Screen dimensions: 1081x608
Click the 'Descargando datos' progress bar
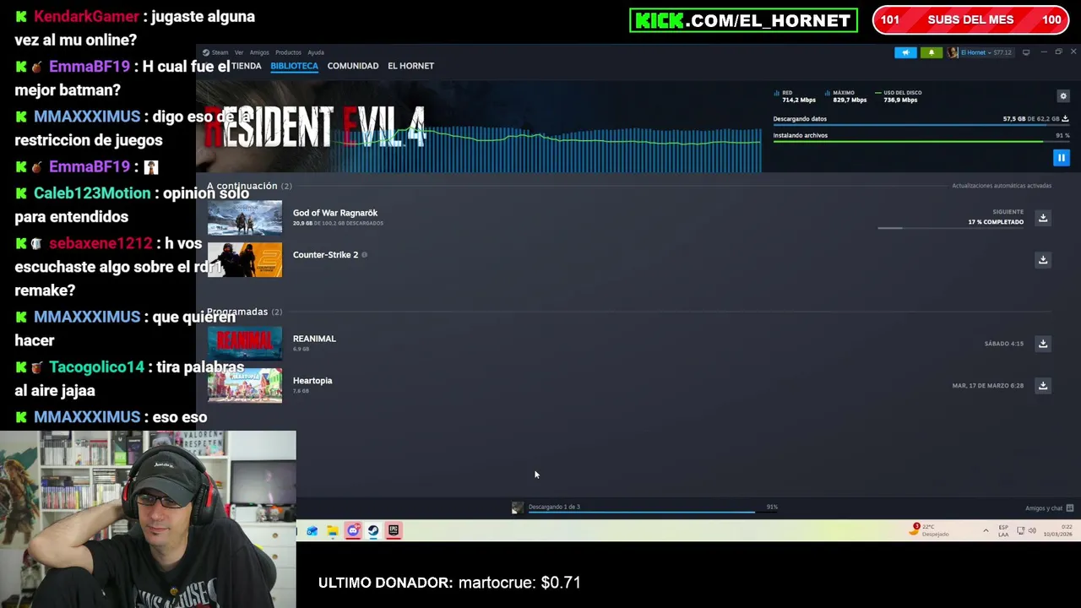pos(921,126)
